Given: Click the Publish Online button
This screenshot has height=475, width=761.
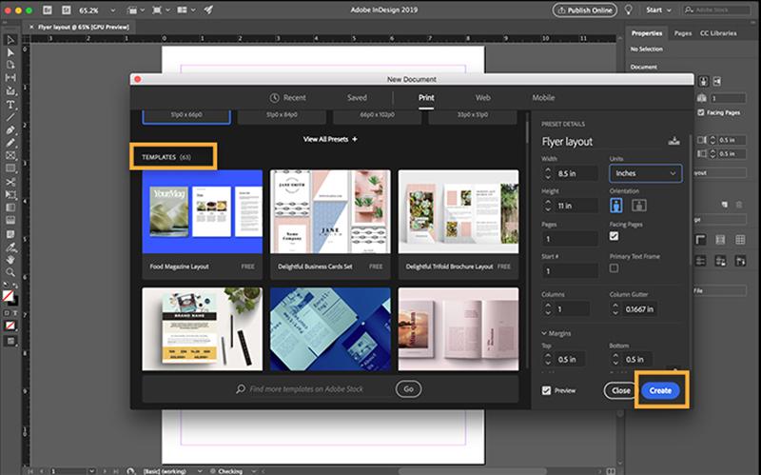Looking at the screenshot, I should point(585,10).
